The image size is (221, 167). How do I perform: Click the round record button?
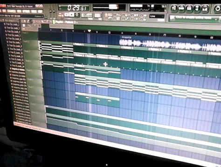click(77, 15)
